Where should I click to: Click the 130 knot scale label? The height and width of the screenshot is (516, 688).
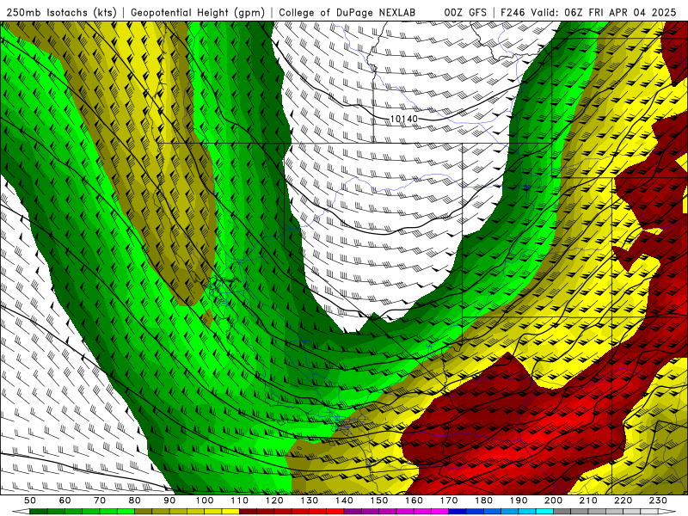point(310,501)
